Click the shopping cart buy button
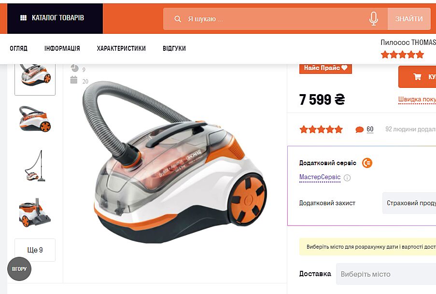The height and width of the screenshot is (294, 436). tap(417, 77)
